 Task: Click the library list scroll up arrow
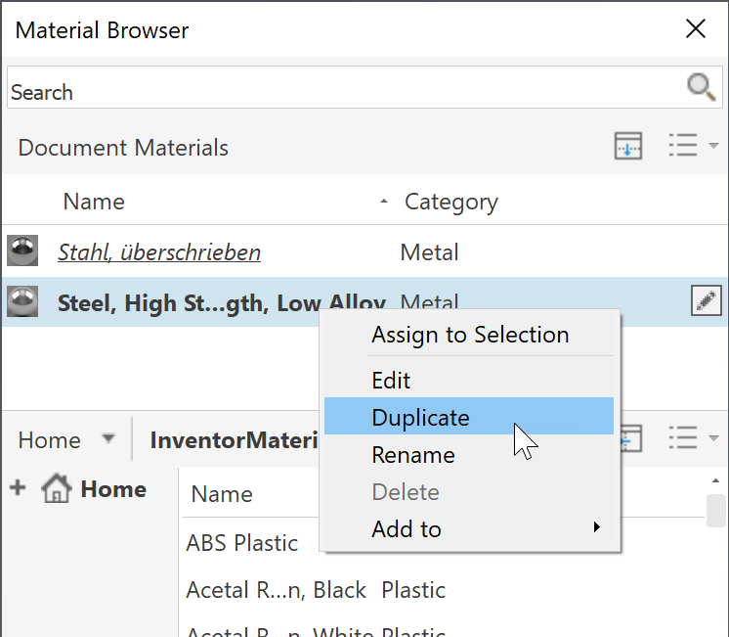tap(715, 480)
